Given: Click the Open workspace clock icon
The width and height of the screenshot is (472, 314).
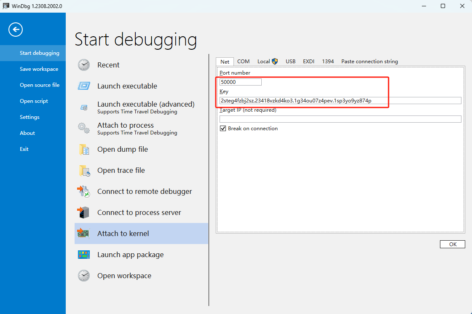Looking at the screenshot, I should [84, 276].
